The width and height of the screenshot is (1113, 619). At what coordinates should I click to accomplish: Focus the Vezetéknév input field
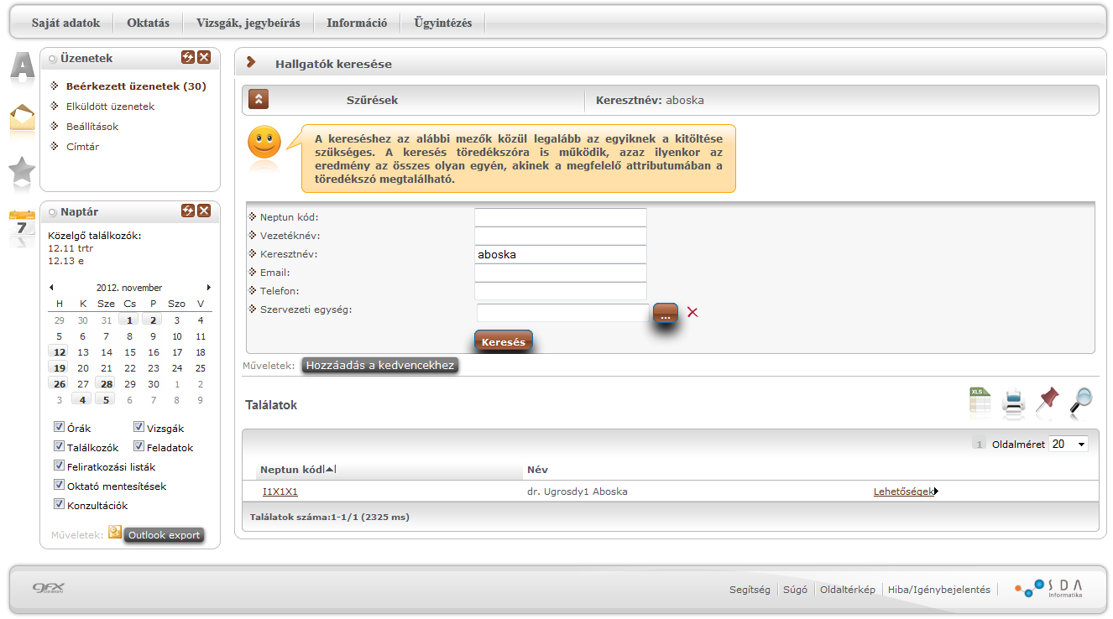pyautogui.click(x=561, y=236)
